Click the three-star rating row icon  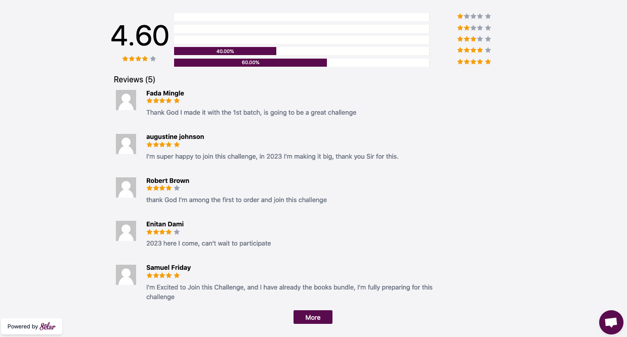(x=474, y=39)
